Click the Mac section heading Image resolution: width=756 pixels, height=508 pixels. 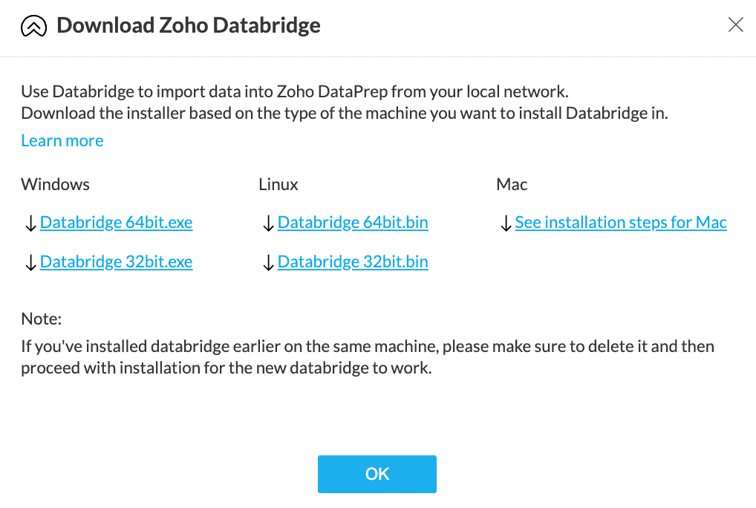(512, 184)
